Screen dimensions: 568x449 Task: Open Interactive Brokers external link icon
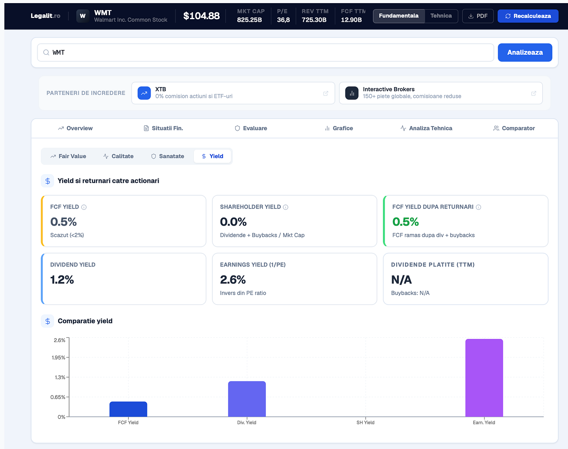tap(534, 93)
